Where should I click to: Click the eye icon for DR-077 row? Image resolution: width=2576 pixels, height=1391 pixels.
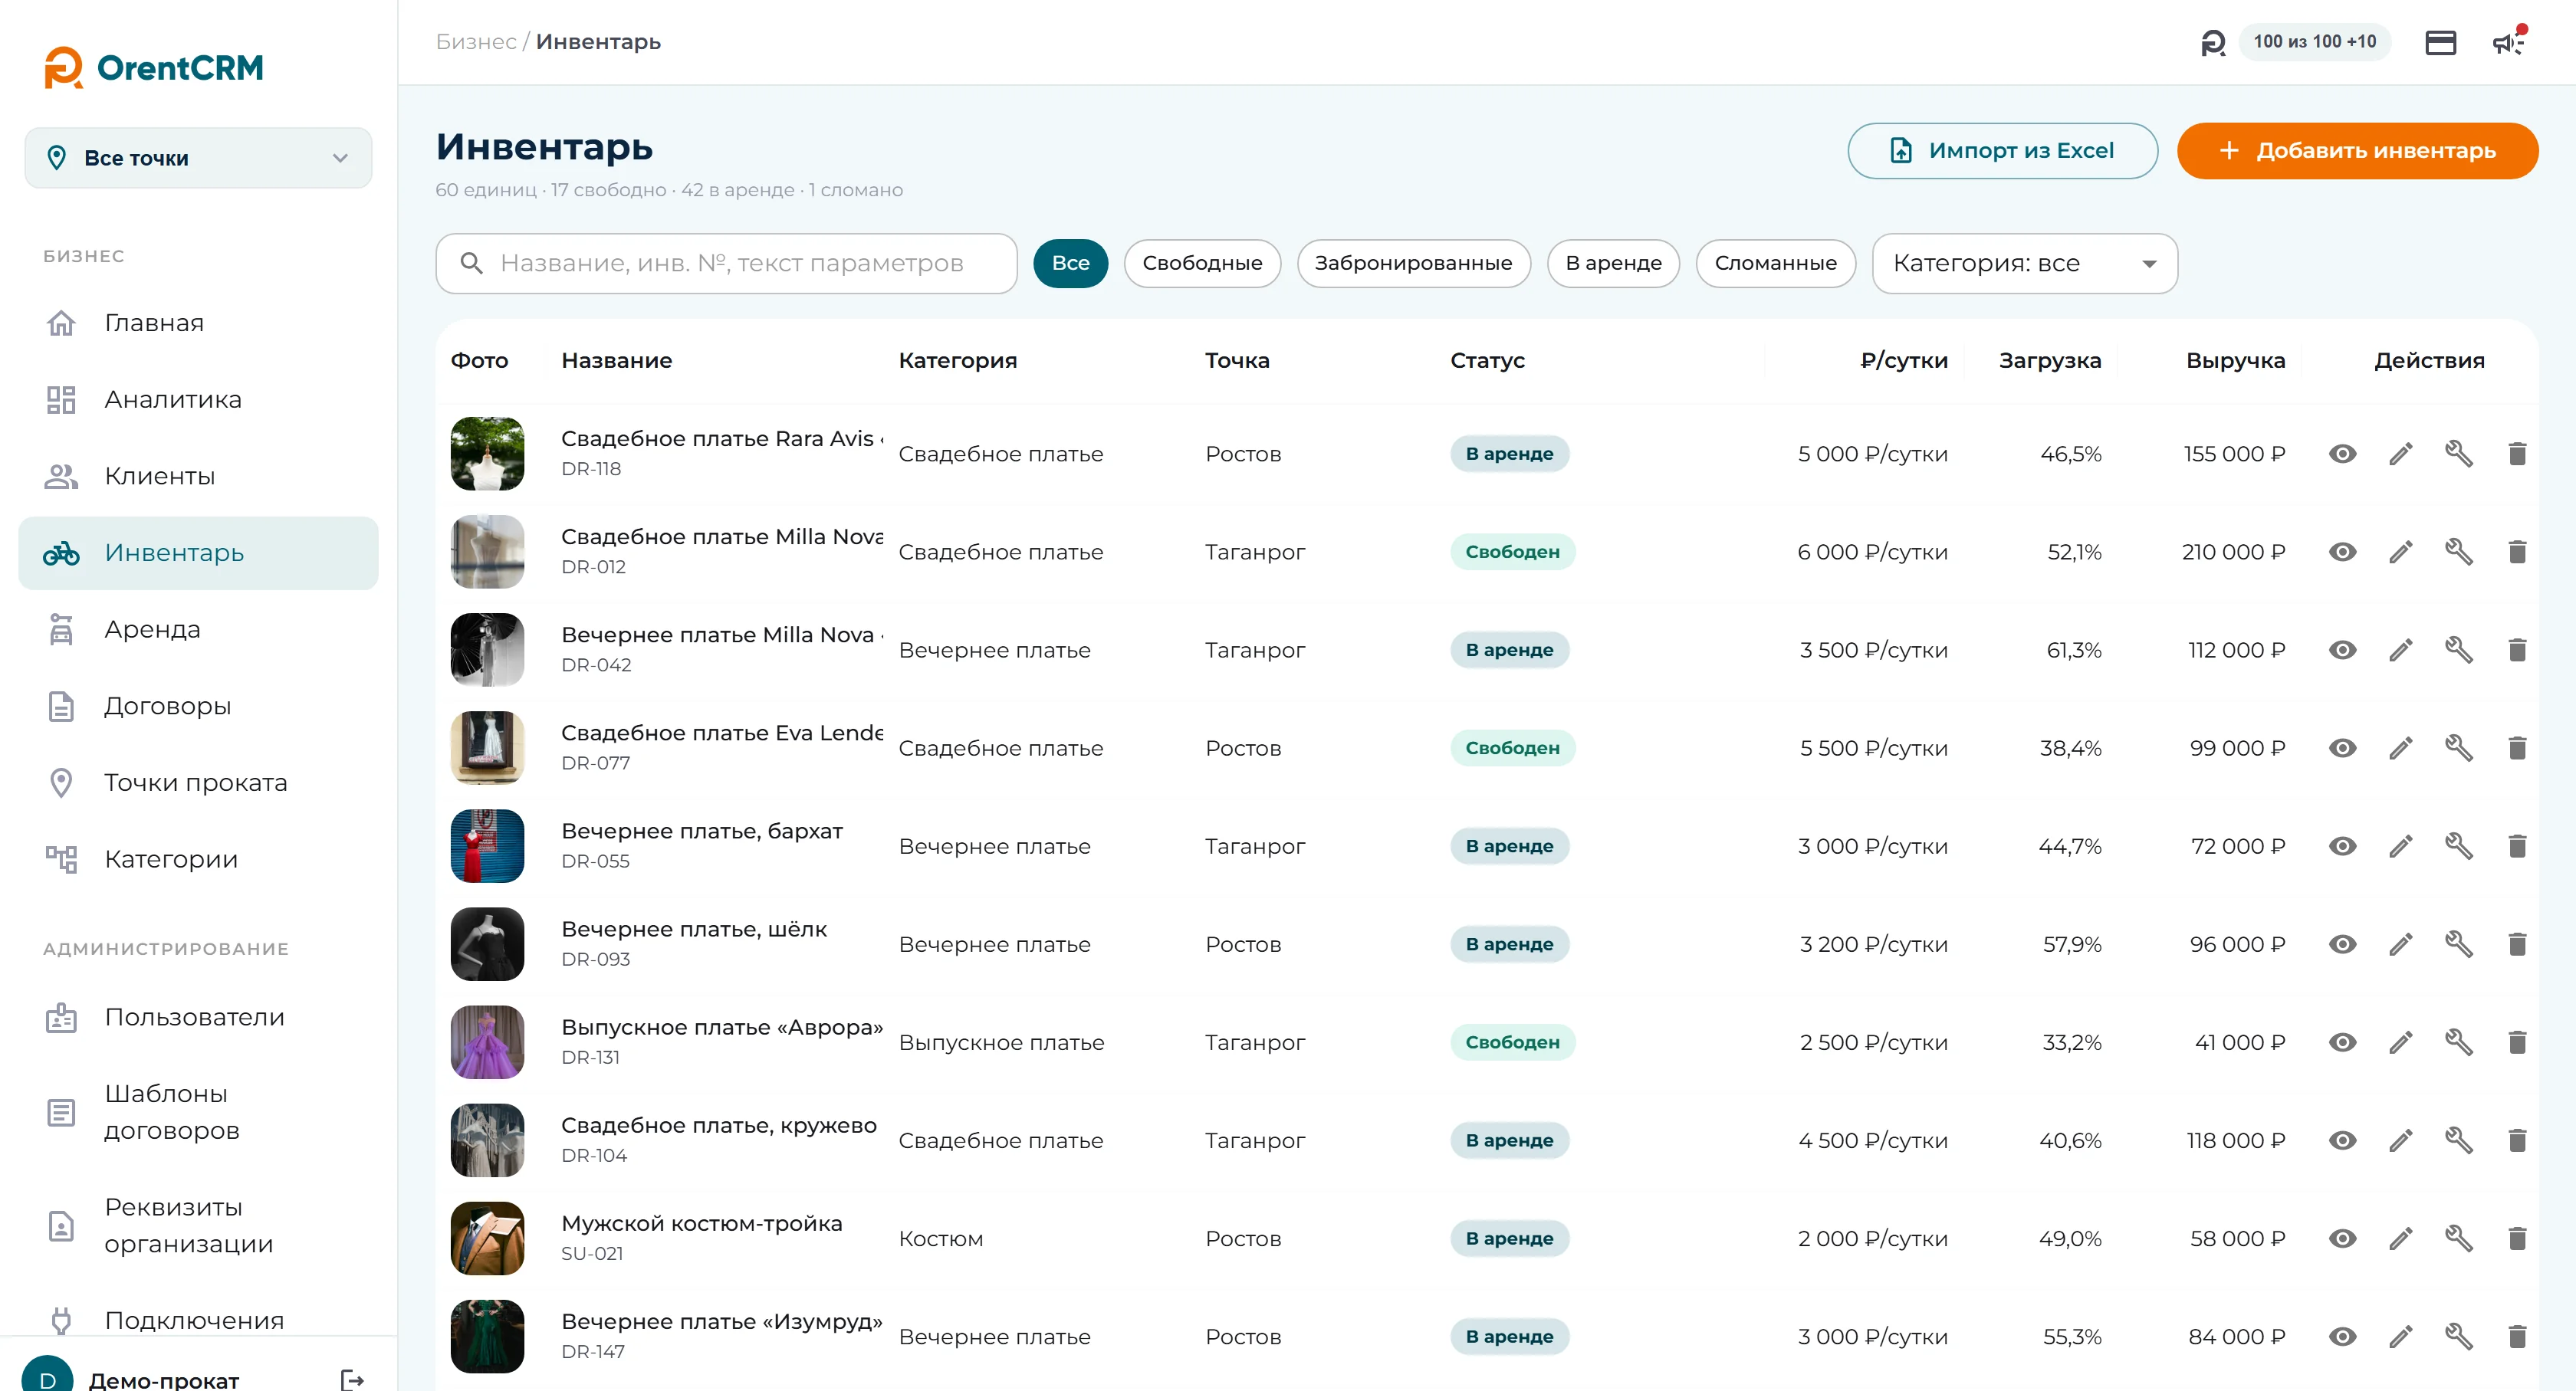coord(2342,747)
